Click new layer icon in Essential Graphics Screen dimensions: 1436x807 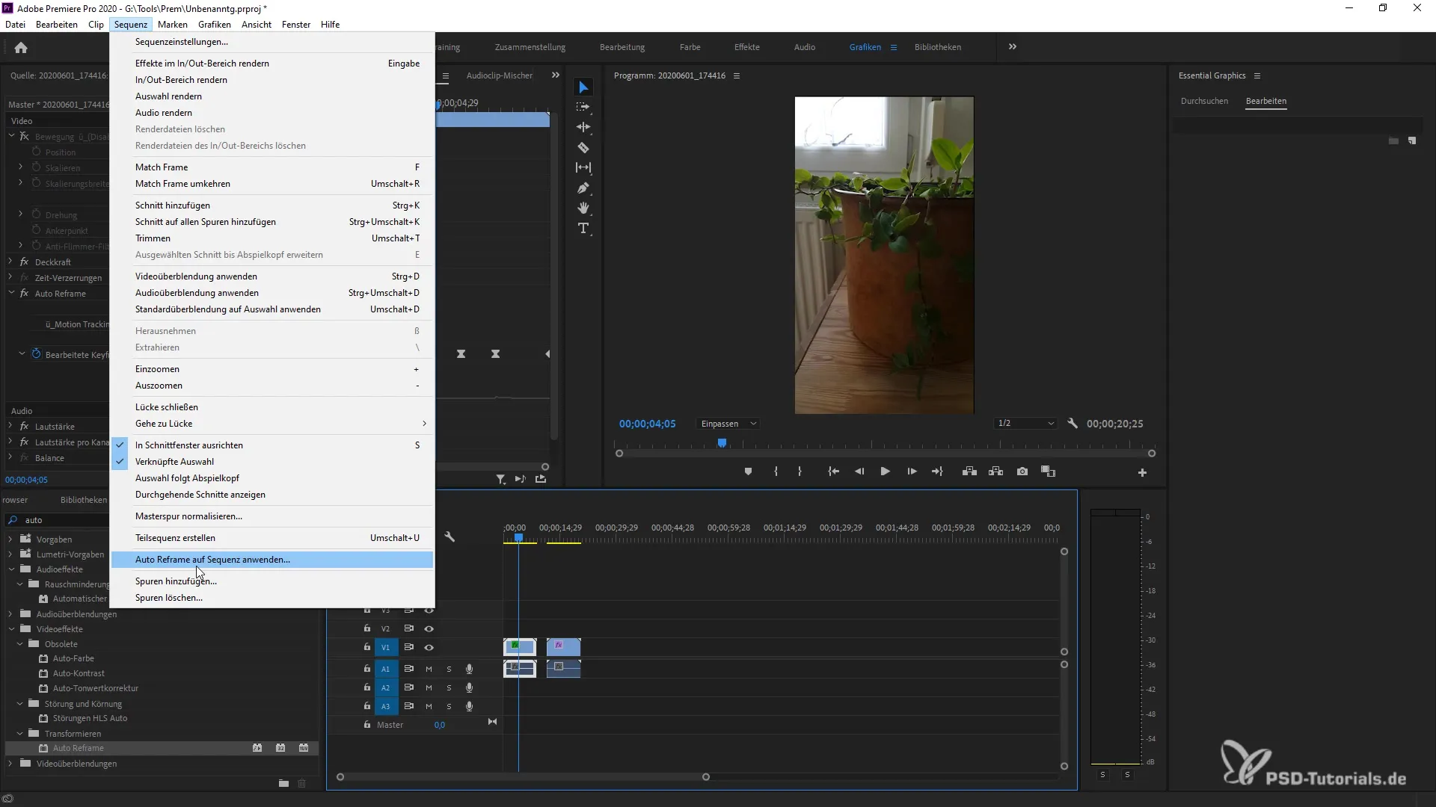pyautogui.click(x=1412, y=140)
